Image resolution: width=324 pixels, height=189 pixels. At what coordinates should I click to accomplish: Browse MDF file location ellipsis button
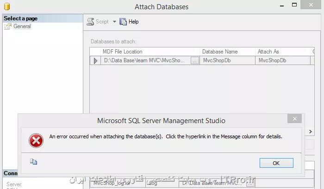[x=195, y=60]
